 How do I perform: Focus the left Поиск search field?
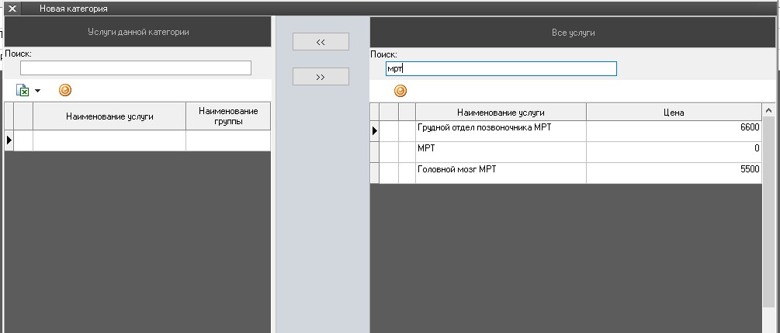[136, 68]
